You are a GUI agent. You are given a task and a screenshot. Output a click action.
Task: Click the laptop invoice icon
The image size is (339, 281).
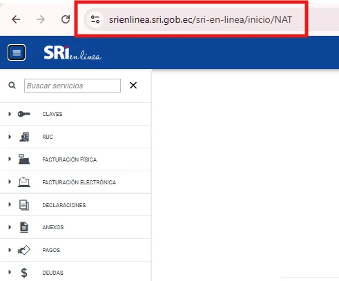(24, 182)
